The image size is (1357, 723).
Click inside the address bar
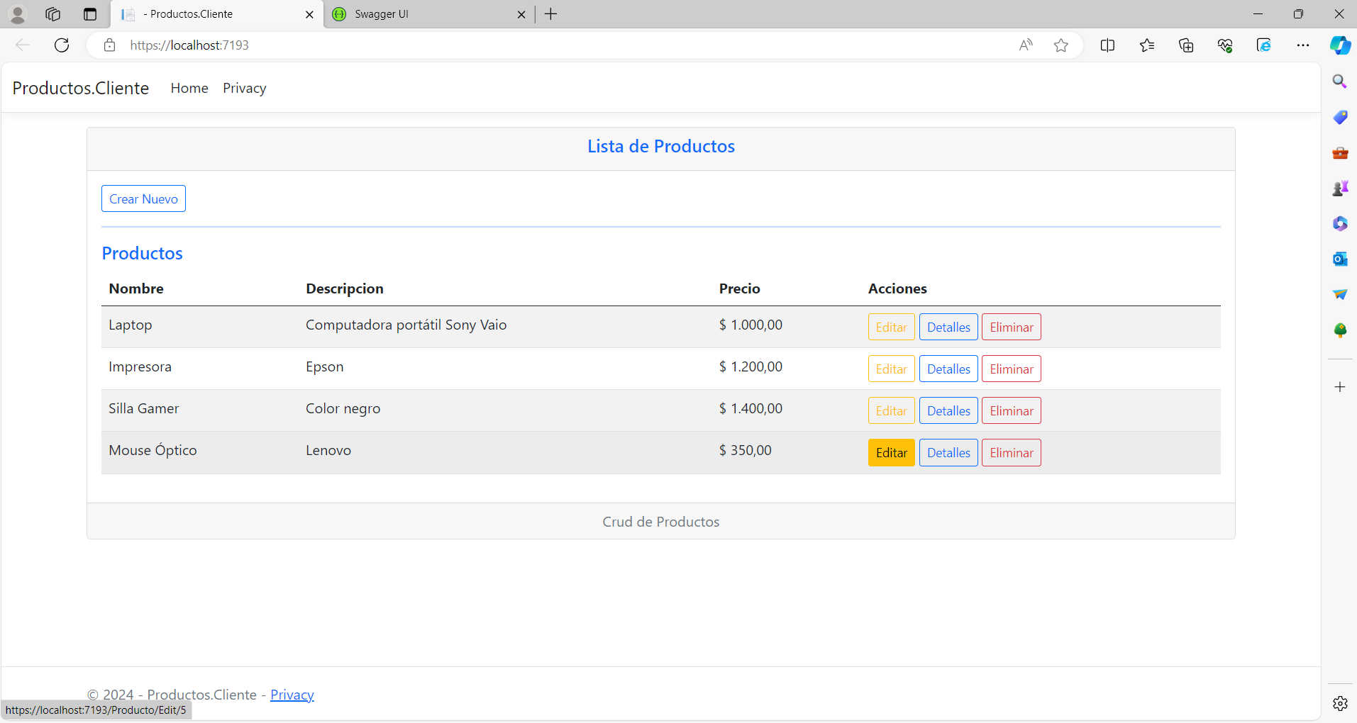pos(497,45)
